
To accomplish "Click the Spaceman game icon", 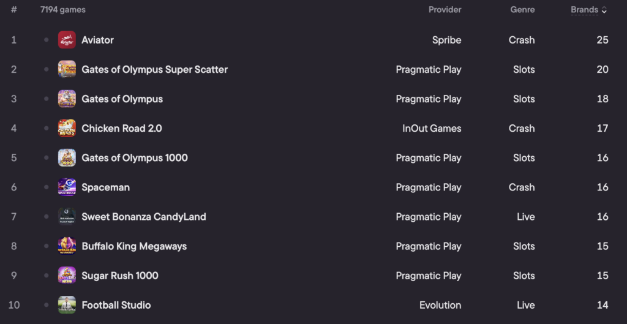I will click(x=67, y=187).
